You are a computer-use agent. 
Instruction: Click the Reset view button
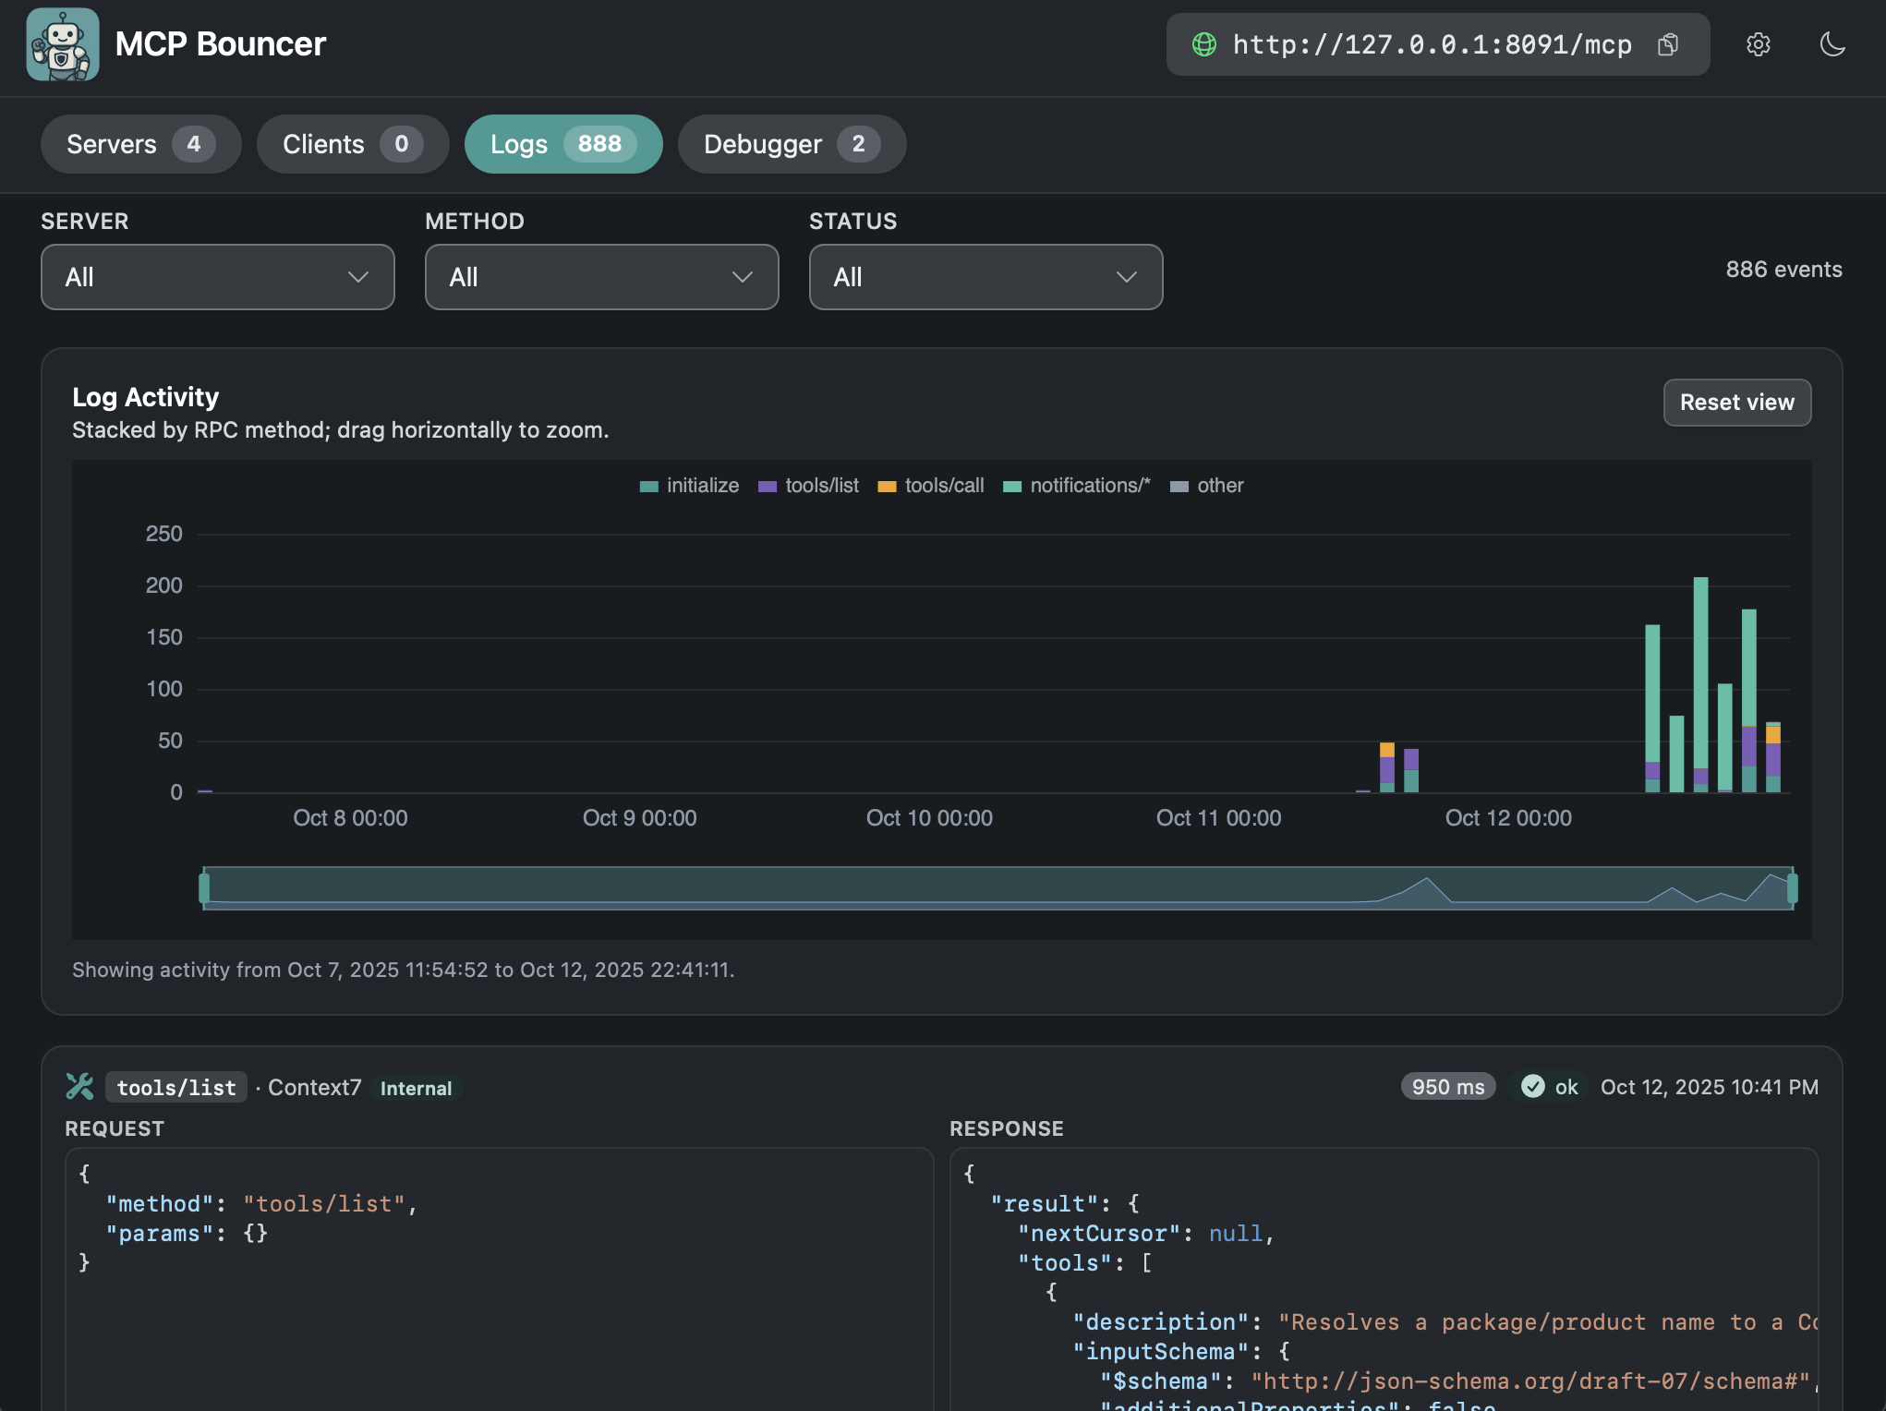(1736, 403)
